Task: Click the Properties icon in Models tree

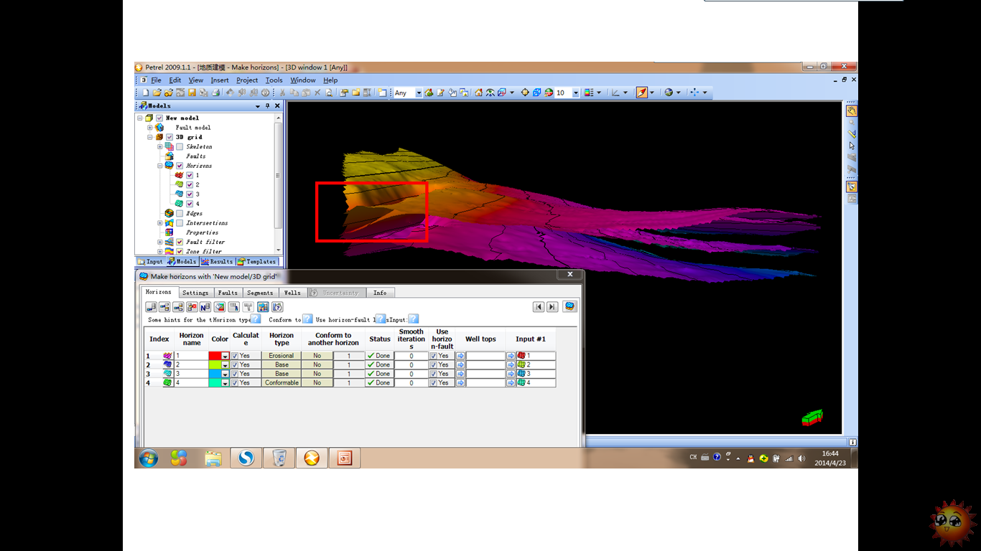Action: [169, 232]
